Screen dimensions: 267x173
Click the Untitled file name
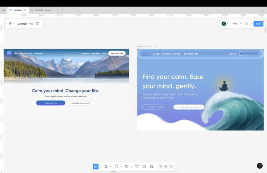coord(22,23)
